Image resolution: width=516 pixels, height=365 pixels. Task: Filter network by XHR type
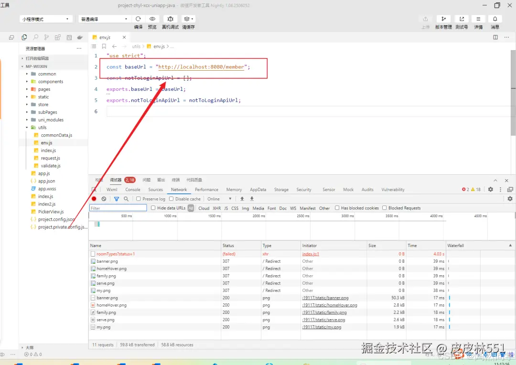[x=216, y=208]
